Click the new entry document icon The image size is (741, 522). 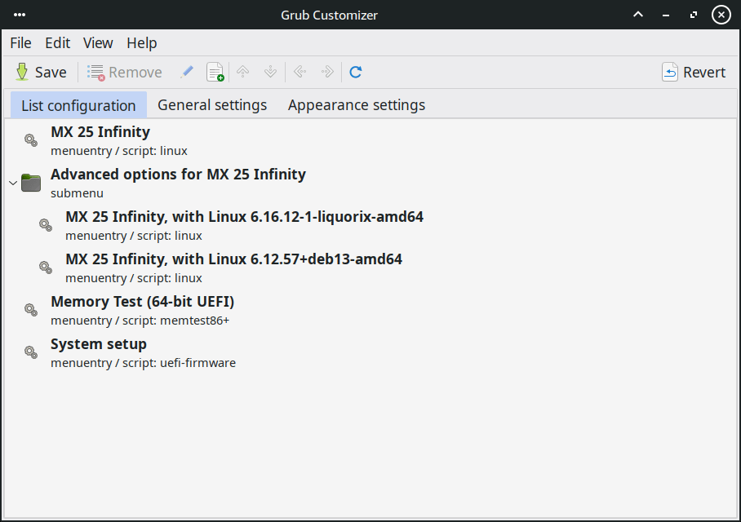point(215,72)
